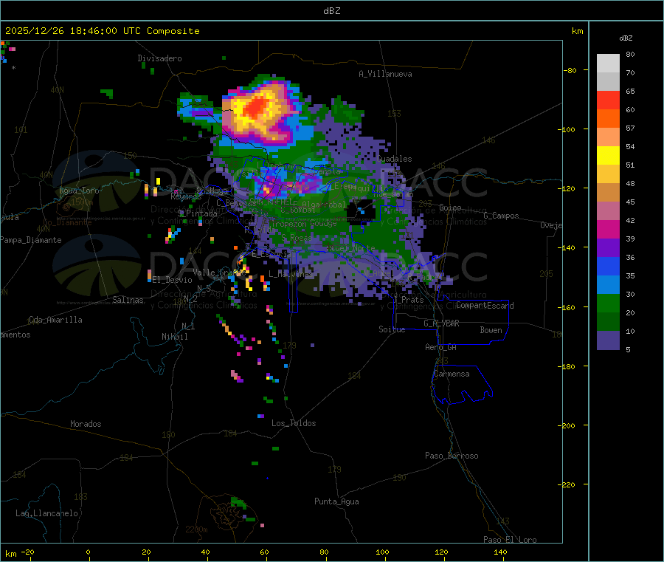The height and width of the screenshot is (562, 664).
Task: Click the Valle_Grande label
Action: [218, 273]
